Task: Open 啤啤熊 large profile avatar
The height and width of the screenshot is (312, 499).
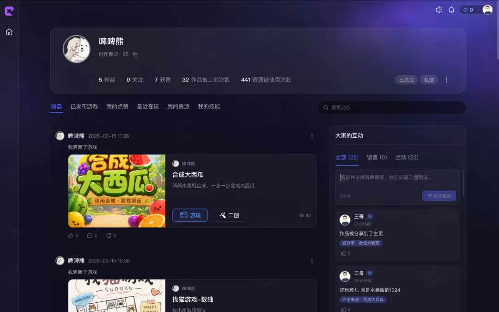Action: click(77, 49)
